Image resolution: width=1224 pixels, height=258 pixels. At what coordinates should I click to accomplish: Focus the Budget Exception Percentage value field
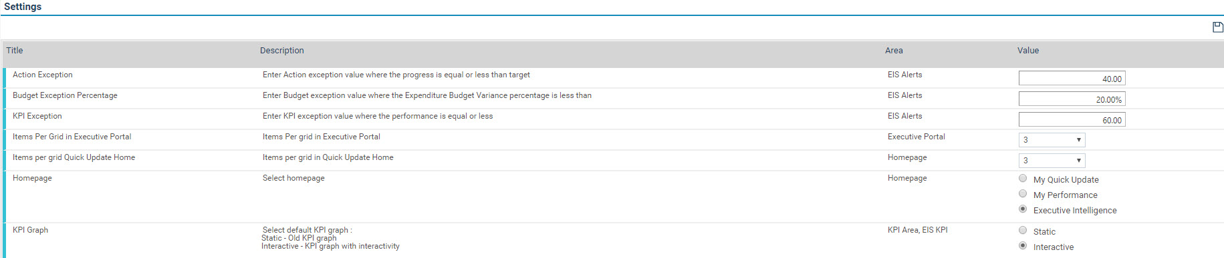pyautogui.click(x=1072, y=99)
